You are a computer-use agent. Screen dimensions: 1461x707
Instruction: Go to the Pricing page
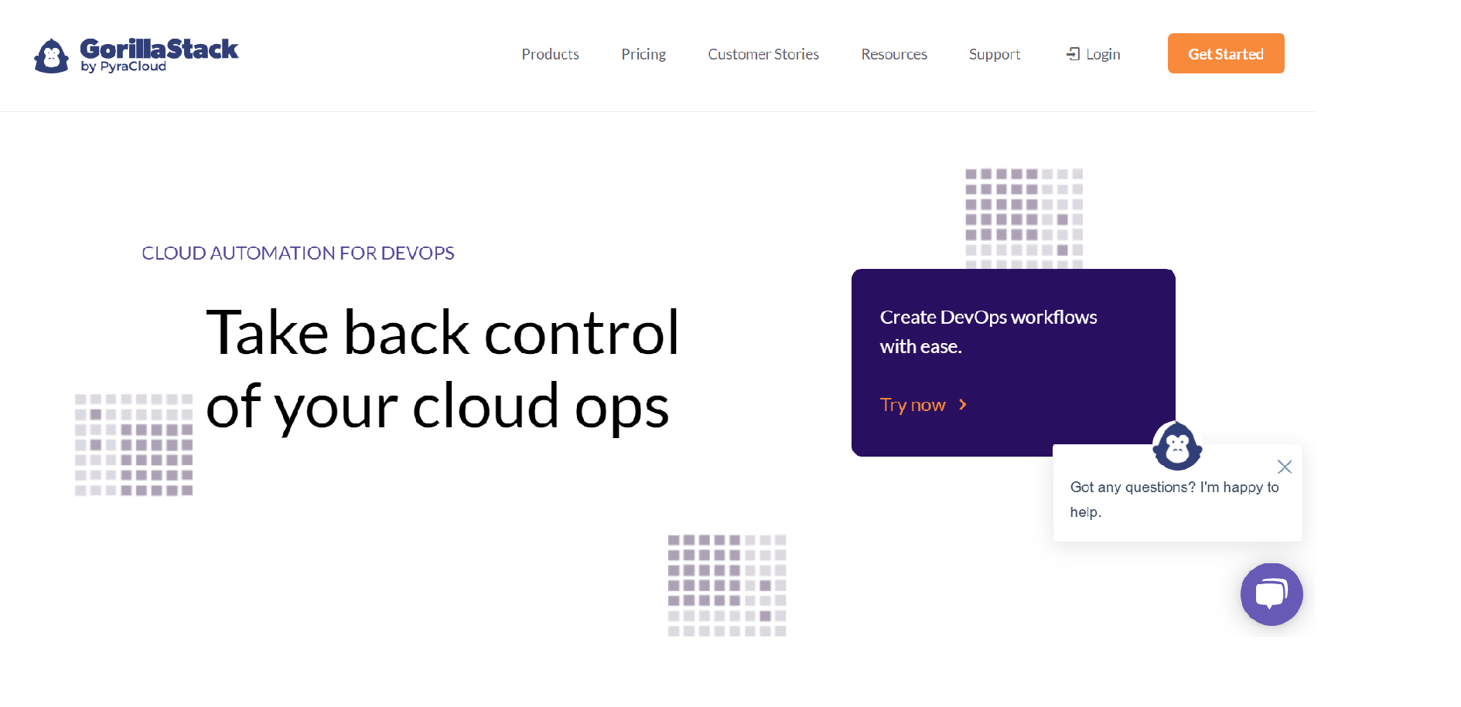click(x=643, y=54)
